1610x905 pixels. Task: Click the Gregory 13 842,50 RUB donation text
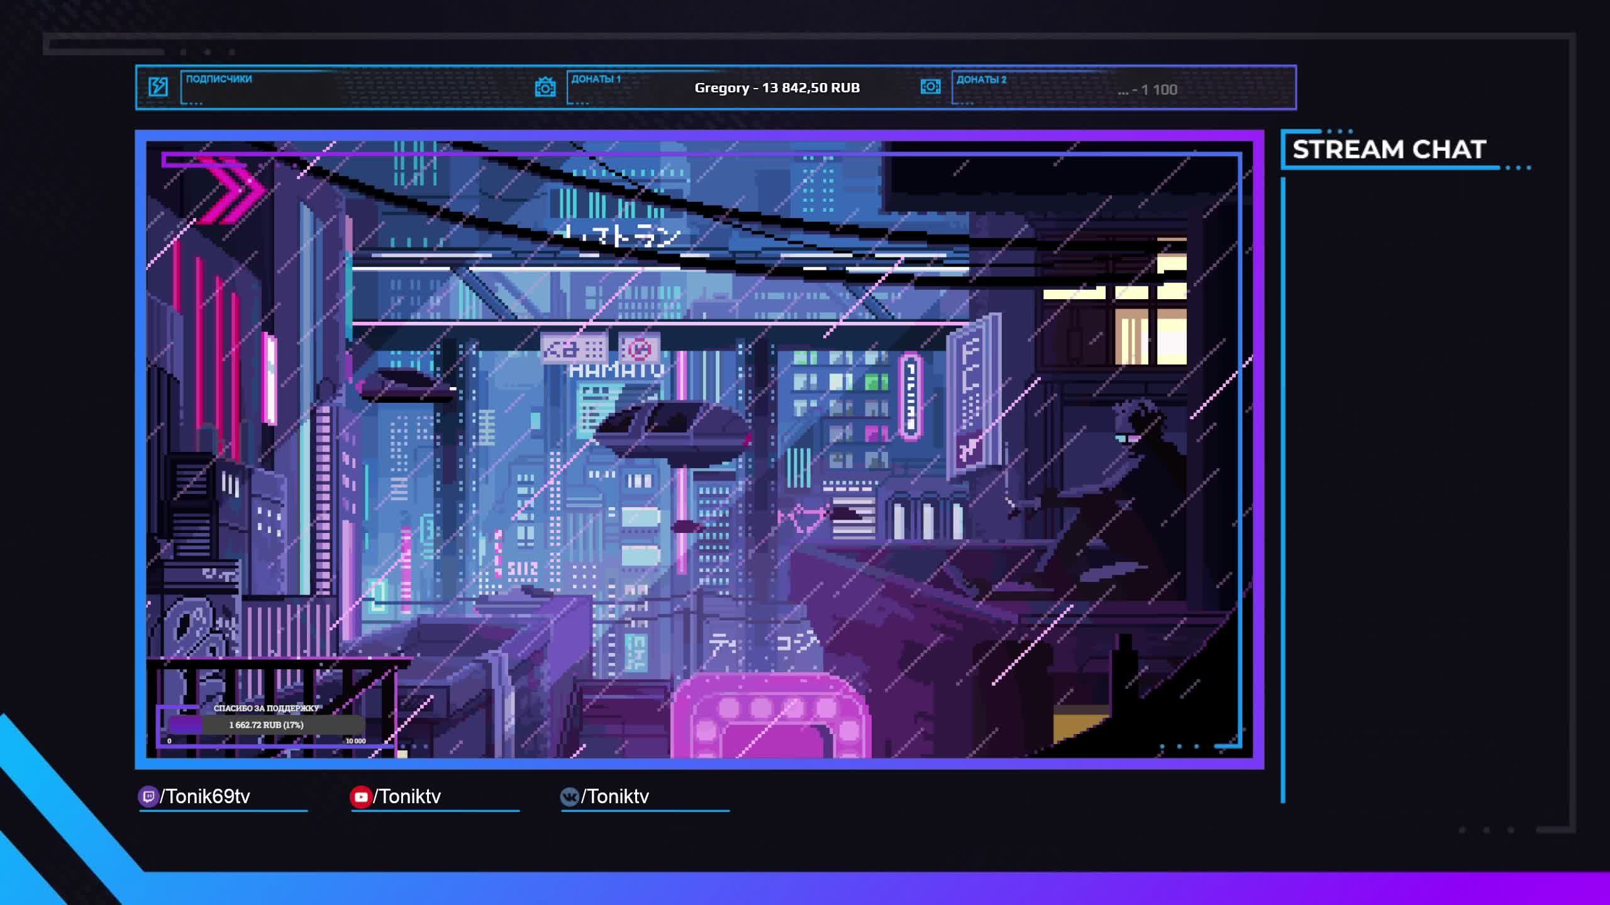(777, 88)
